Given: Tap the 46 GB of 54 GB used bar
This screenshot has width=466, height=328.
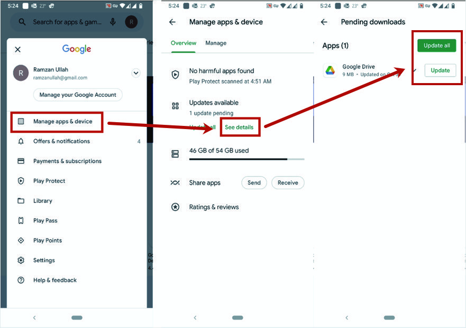Looking at the screenshot, I should (x=246, y=159).
